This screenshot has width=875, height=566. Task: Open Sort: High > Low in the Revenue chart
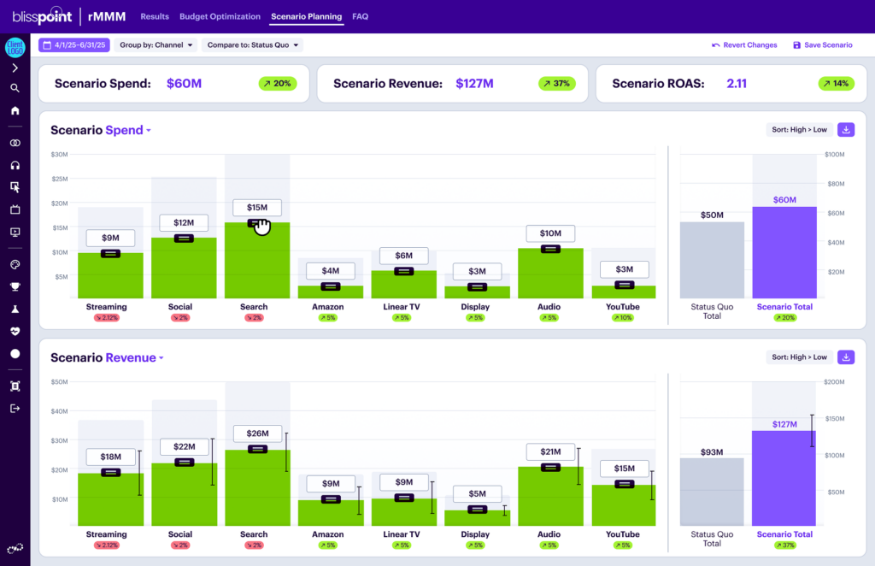tap(799, 357)
